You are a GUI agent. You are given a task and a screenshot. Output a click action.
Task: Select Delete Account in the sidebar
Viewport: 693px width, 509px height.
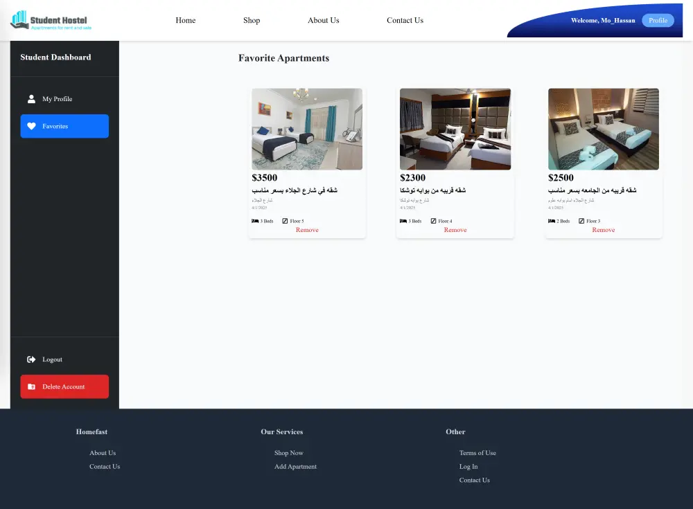(x=64, y=386)
